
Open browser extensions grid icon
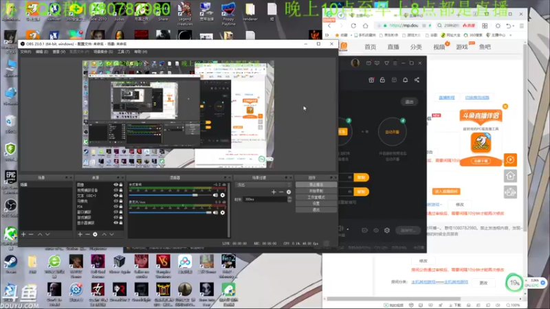tap(485, 25)
